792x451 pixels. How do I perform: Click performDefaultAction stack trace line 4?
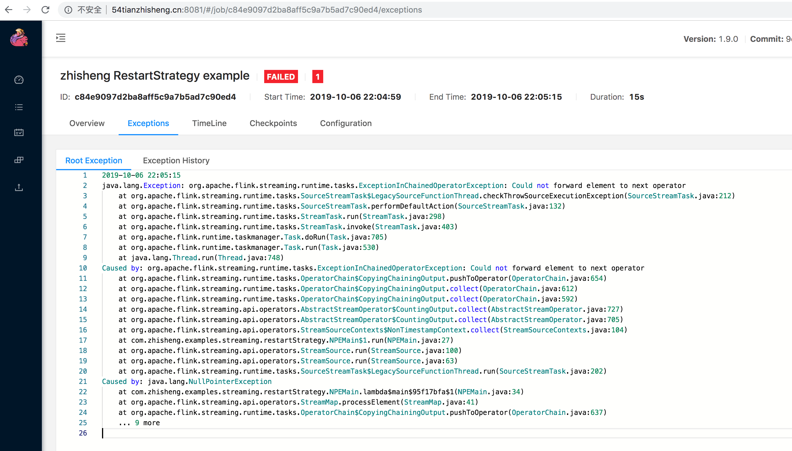(x=342, y=206)
